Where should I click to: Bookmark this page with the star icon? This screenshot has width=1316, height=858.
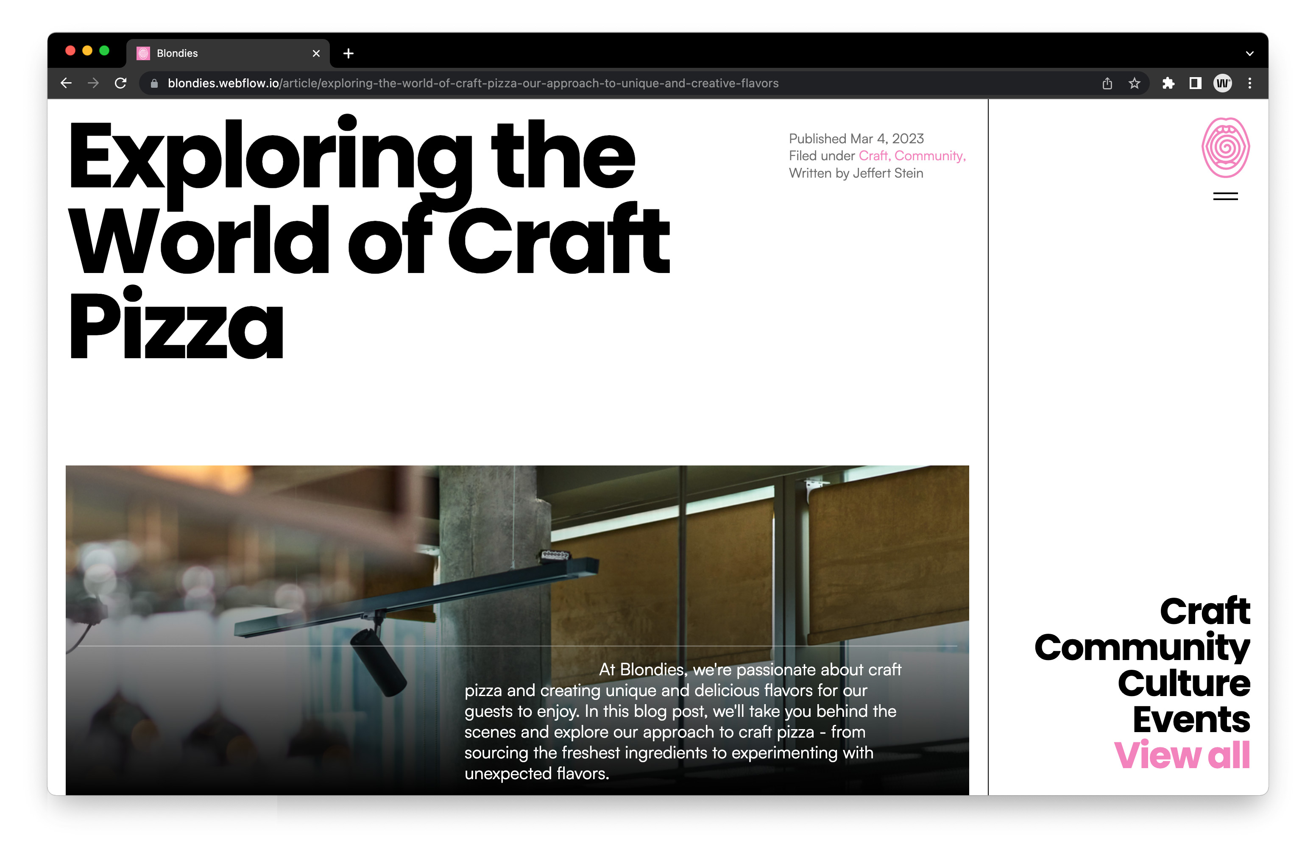coord(1134,84)
